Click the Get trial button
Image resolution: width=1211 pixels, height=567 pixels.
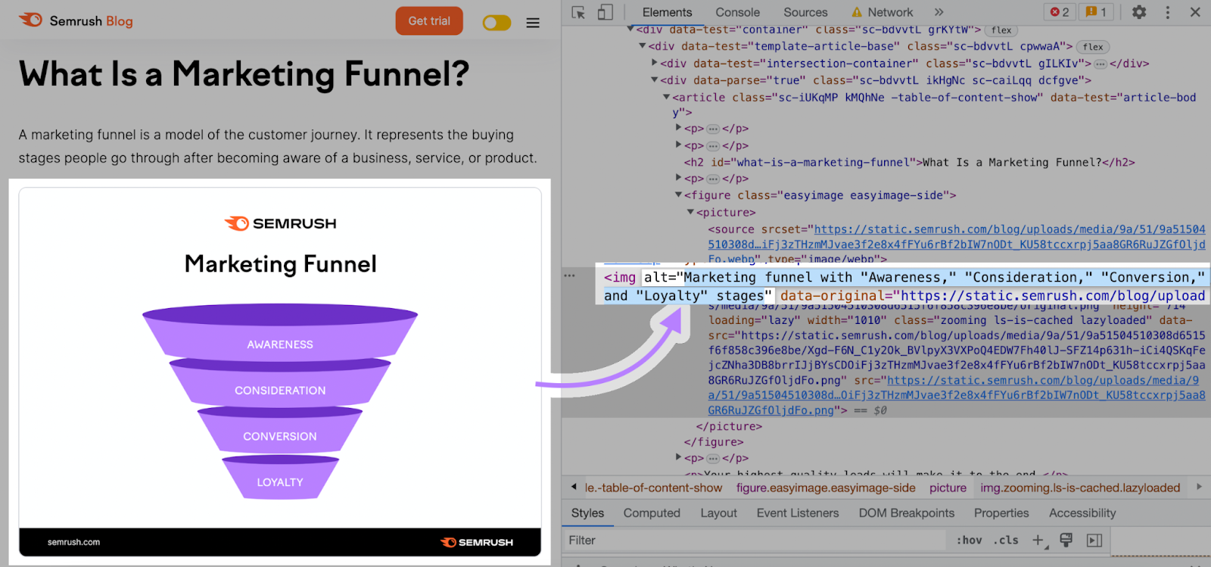click(429, 21)
